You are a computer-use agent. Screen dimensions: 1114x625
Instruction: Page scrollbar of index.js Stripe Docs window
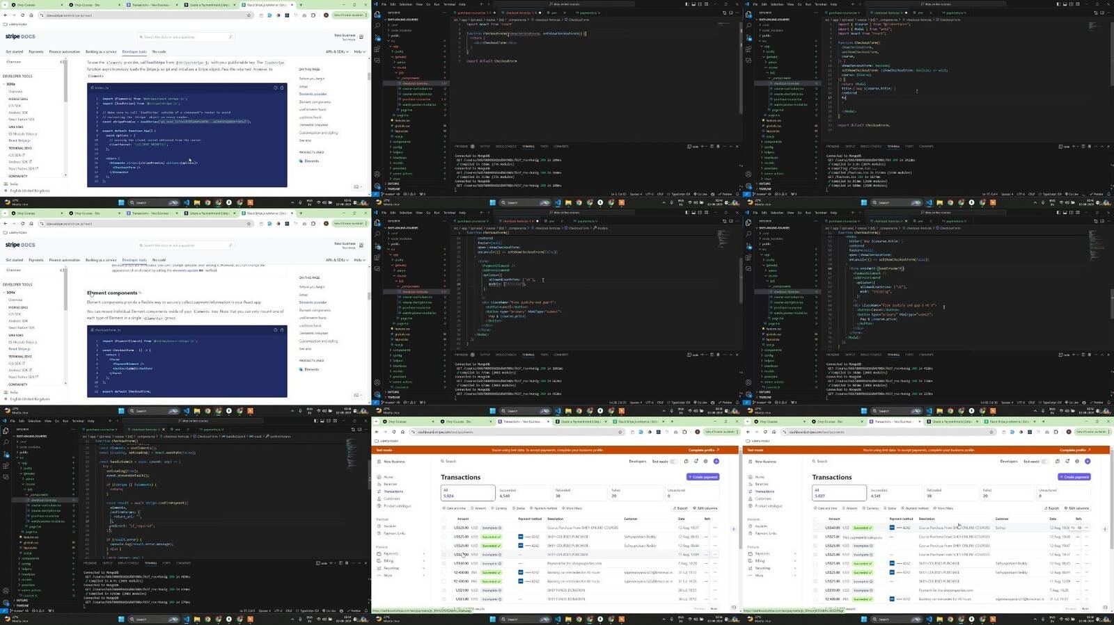[369, 76]
